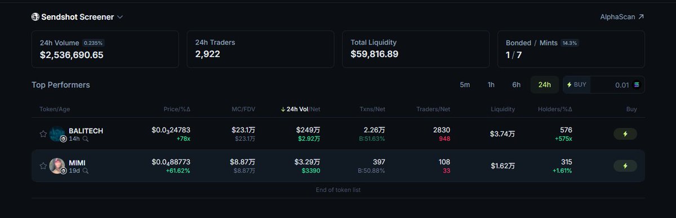Screen dimensions: 676x218
Task: Sort by 24h Vol column header
Action: pos(300,109)
